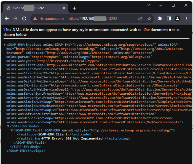The height and width of the screenshot is (164, 193).
Task: Open Chrome's three-dot menu
Action: point(186,19)
